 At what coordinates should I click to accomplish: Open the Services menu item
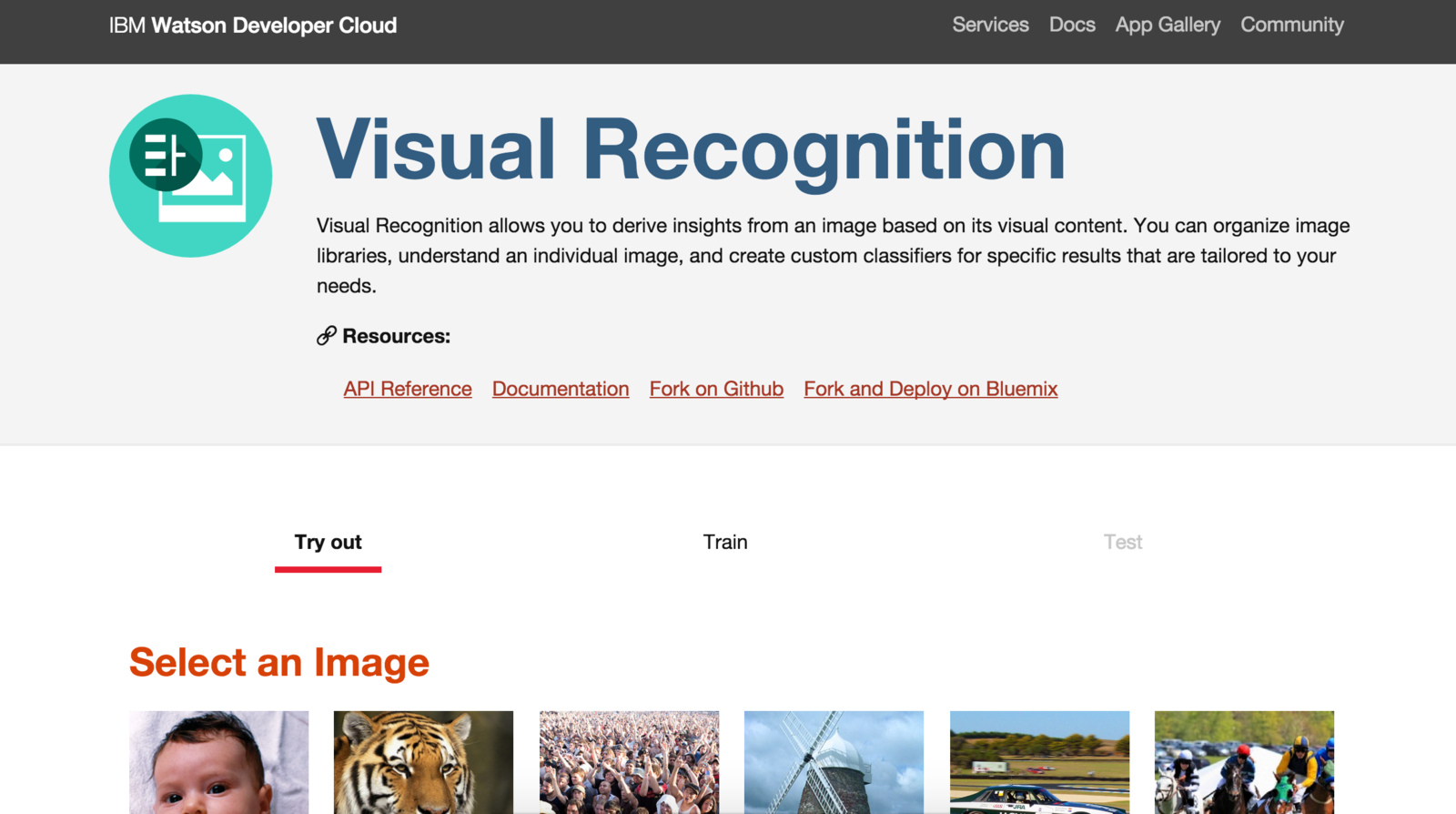tap(990, 25)
